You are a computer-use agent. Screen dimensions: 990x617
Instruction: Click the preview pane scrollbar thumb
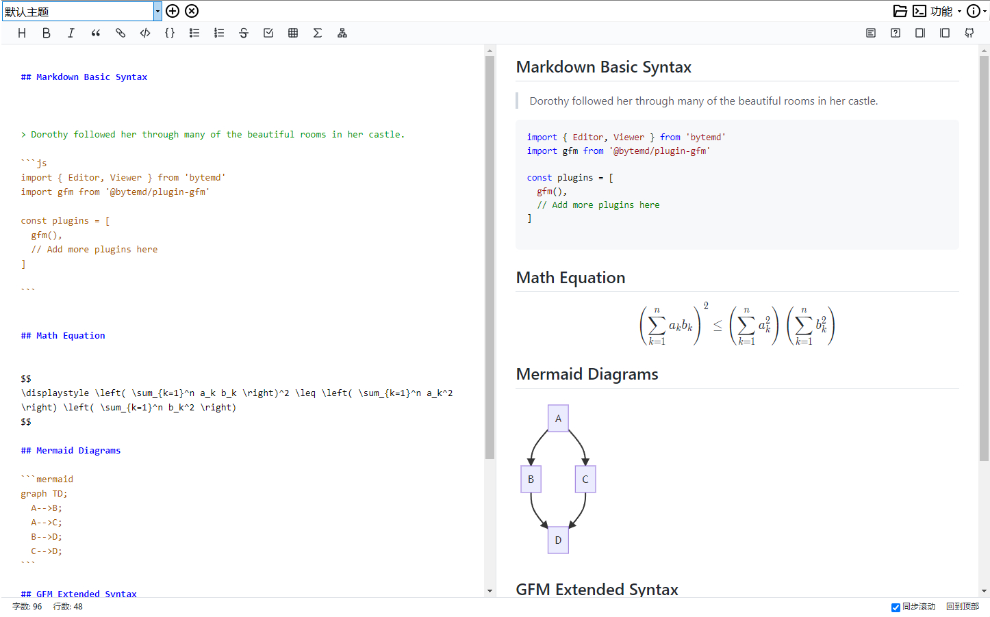coord(984,259)
